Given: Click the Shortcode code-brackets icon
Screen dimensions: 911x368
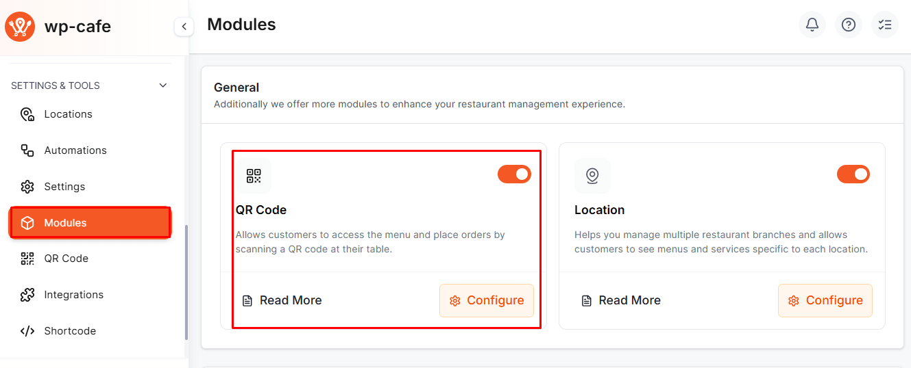Looking at the screenshot, I should (27, 331).
